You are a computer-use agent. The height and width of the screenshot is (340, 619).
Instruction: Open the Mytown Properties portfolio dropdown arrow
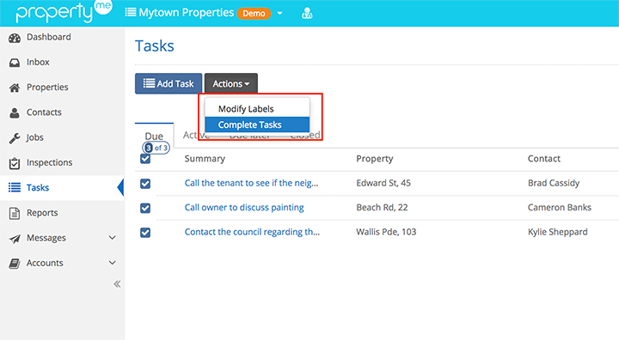(280, 14)
